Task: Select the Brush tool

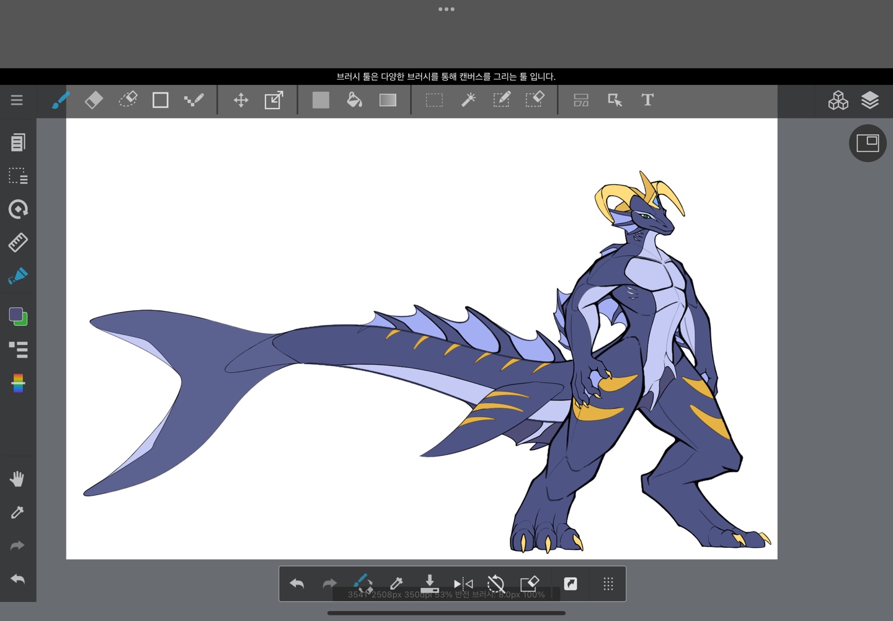Action: (x=60, y=100)
